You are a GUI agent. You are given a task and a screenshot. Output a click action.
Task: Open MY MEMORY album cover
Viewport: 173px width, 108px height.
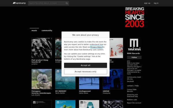click(65, 83)
